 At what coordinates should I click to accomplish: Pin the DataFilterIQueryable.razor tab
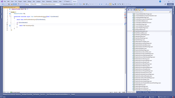pos(17,7)
